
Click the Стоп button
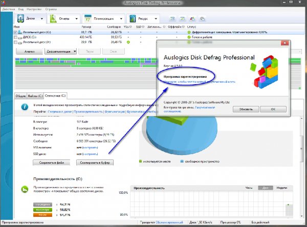[x=114, y=52]
